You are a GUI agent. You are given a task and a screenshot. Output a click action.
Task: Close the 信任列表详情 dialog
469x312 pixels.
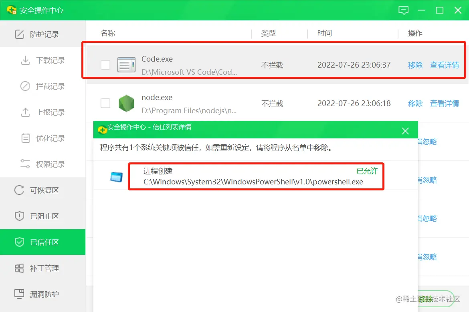[x=405, y=131]
